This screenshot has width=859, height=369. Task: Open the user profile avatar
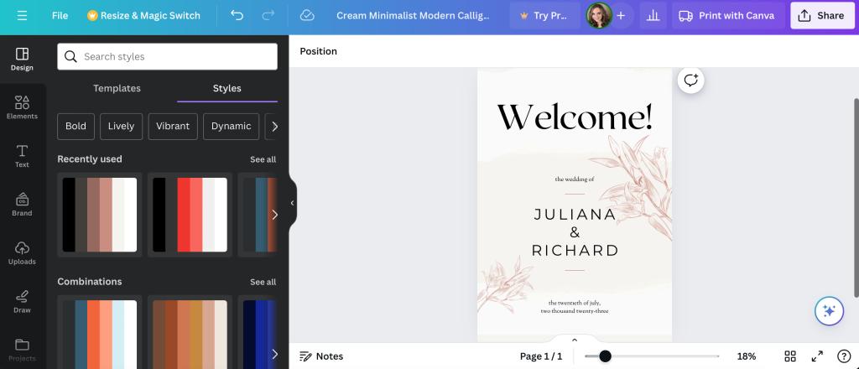coord(599,15)
